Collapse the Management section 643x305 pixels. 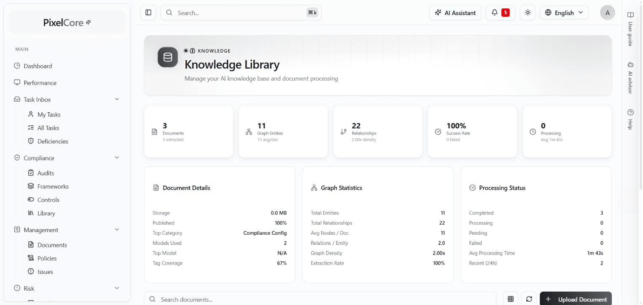(117, 230)
